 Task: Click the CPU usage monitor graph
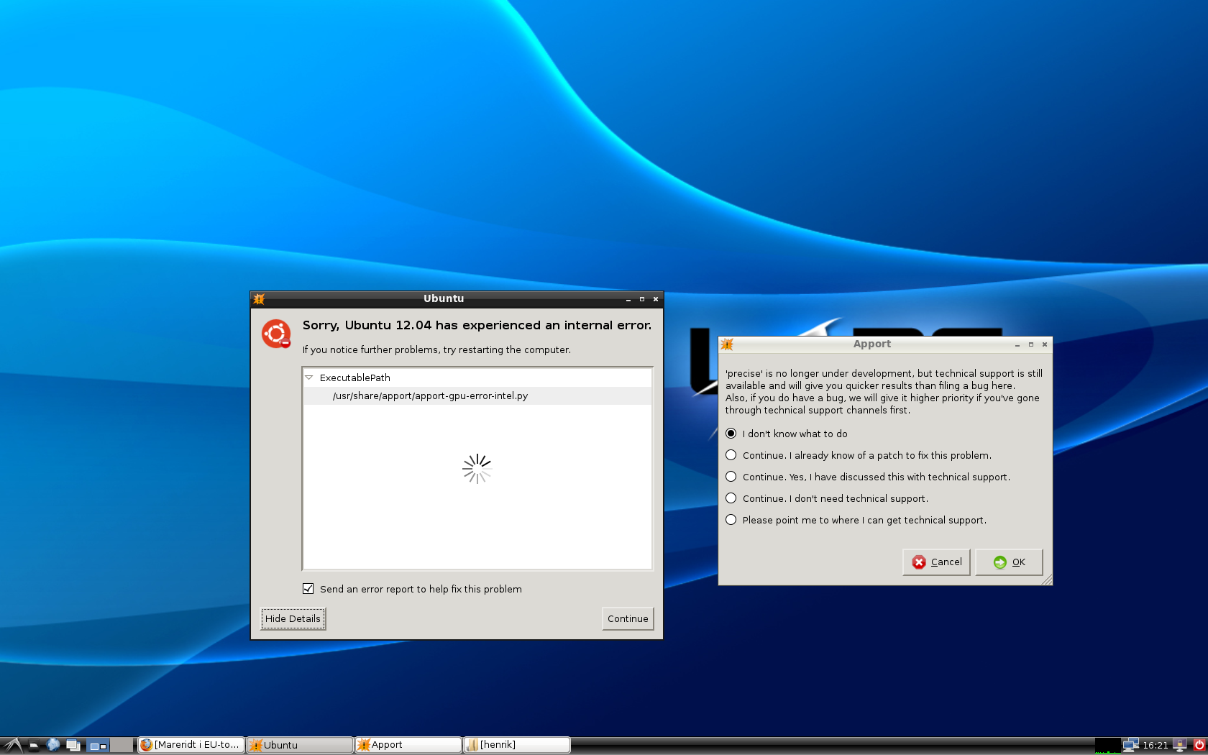pyautogui.click(x=1107, y=746)
